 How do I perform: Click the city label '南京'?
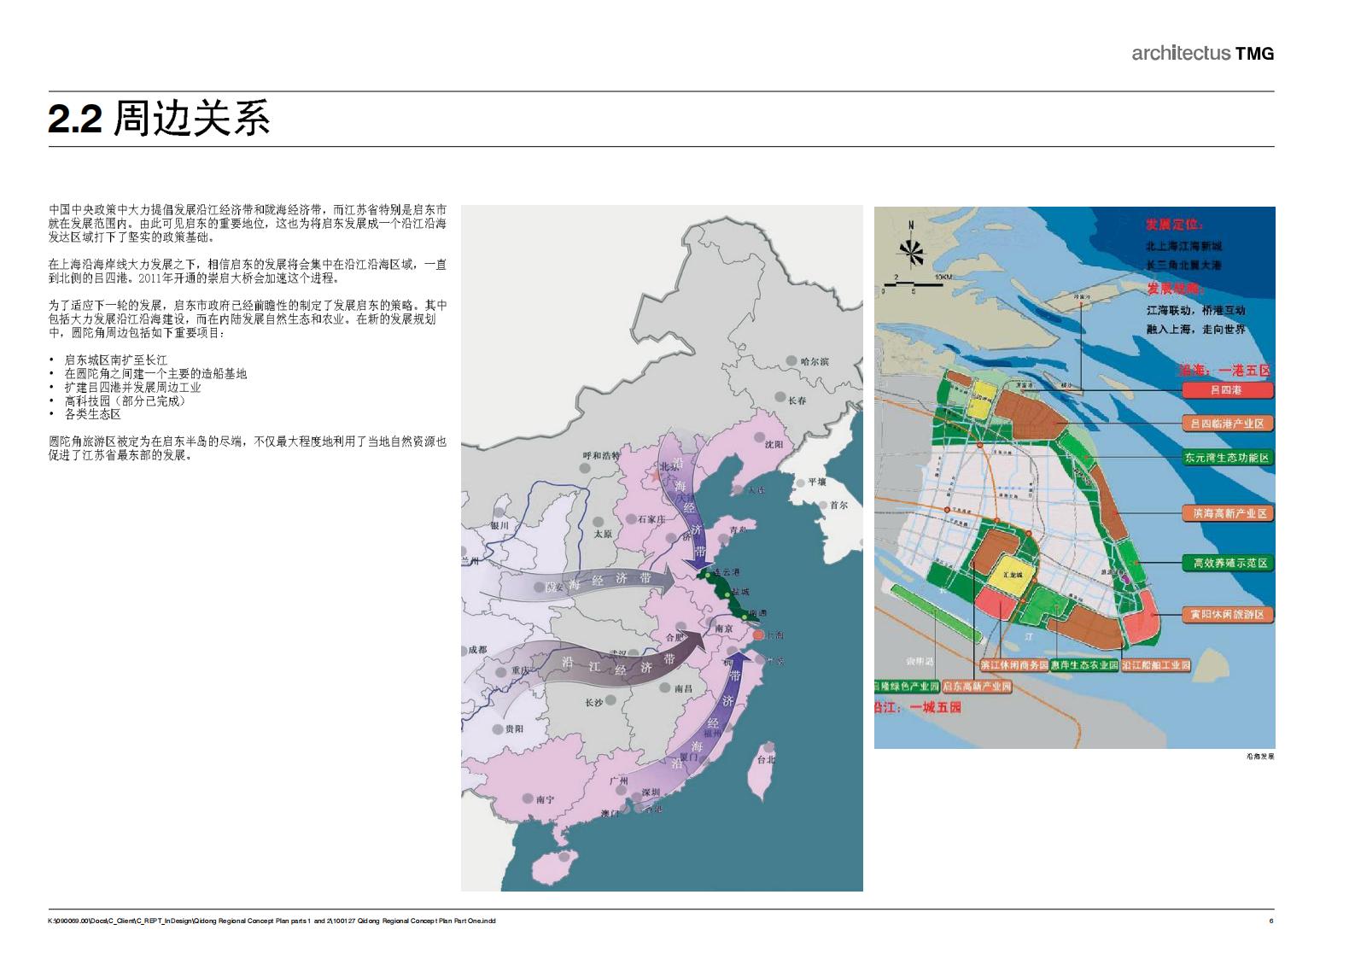724,629
